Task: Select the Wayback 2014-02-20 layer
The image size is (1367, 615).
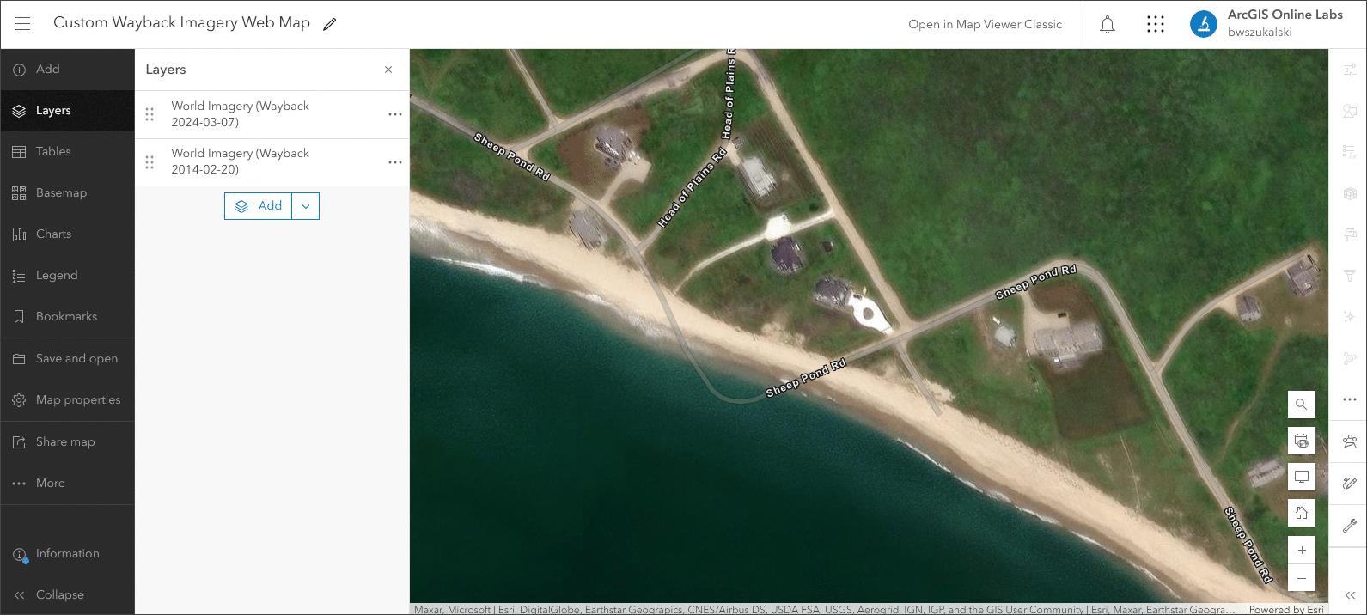Action: click(272, 161)
